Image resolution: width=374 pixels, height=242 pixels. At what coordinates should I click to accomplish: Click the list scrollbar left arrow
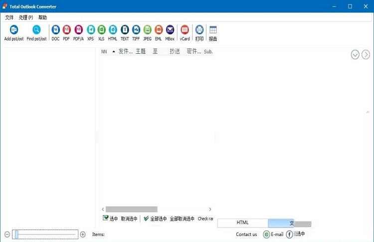[103, 209]
